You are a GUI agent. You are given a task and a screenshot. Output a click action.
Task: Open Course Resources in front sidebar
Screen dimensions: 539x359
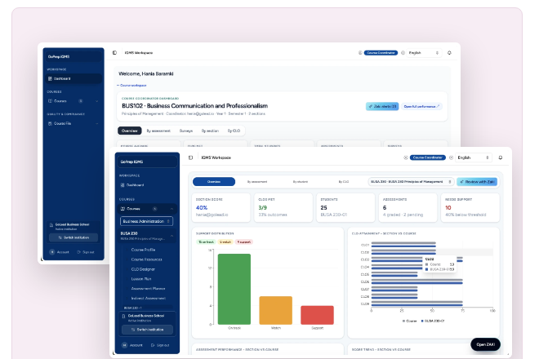click(x=146, y=259)
